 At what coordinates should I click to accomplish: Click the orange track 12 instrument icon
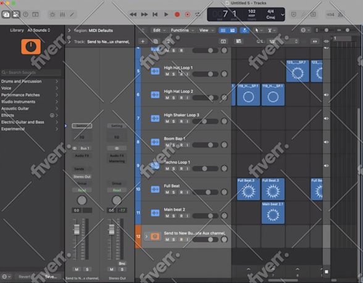pyautogui.click(x=155, y=237)
